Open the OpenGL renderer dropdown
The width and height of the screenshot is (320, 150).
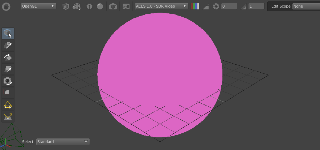38,6
